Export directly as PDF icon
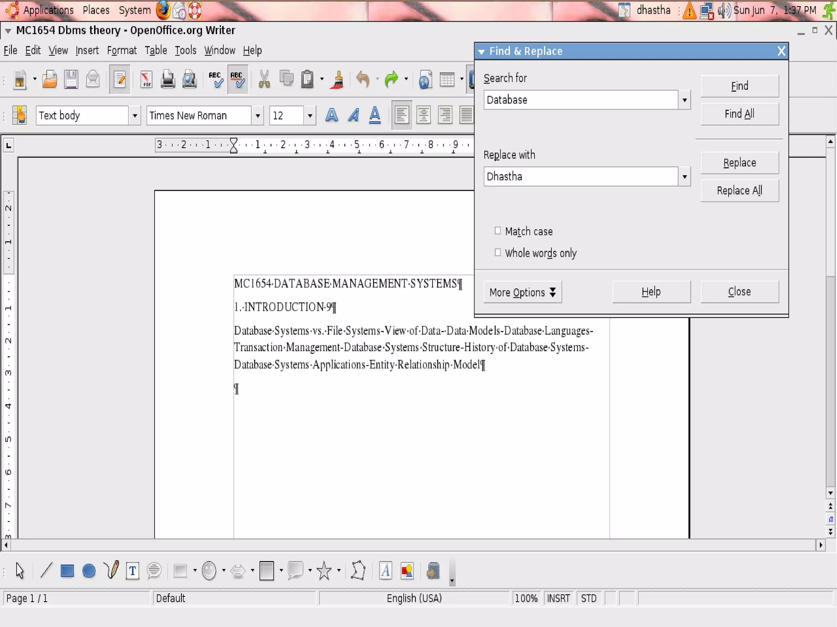Viewport: 837px width, 627px height. coord(146,79)
